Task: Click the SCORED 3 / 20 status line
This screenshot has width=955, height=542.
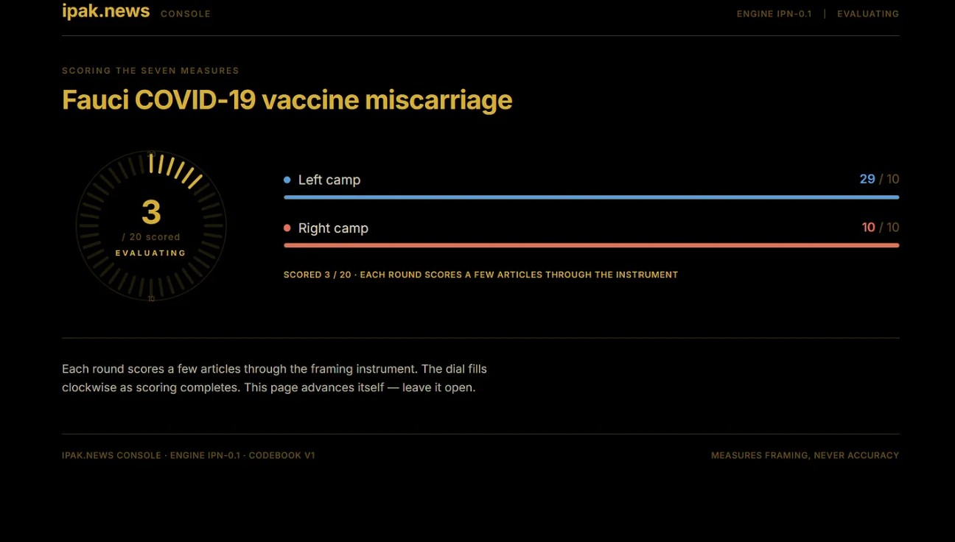Action: click(x=480, y=275)
